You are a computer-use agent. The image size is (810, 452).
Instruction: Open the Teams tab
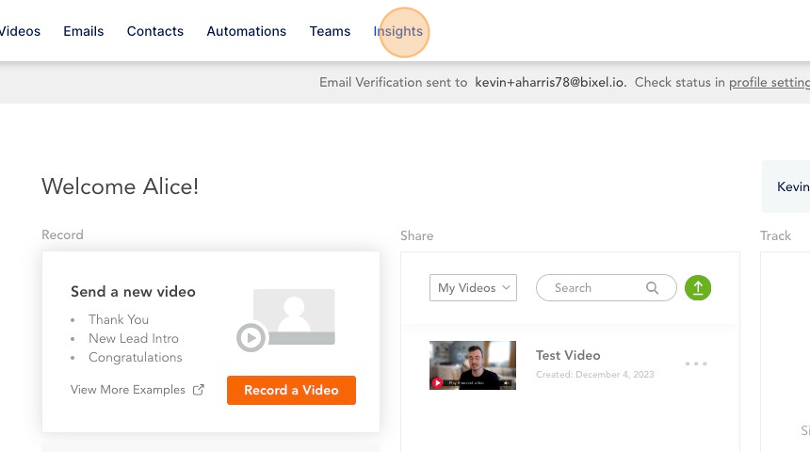click(330, 31)
